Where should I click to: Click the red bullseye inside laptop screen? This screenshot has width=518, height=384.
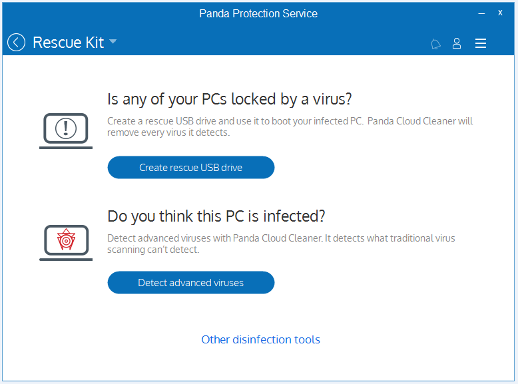[x=66, y=240]
